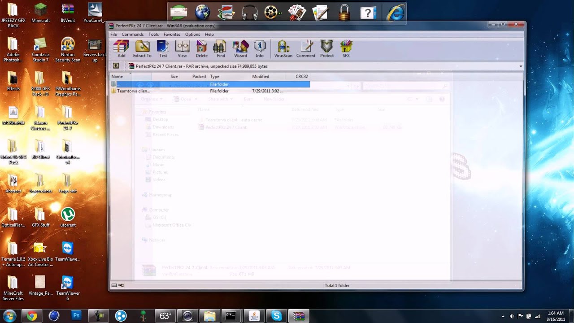Image resolution: width=574 pixels, height=323 pixels.
Task: Launch the WinRAR Wizard
Action: (240, 49)
